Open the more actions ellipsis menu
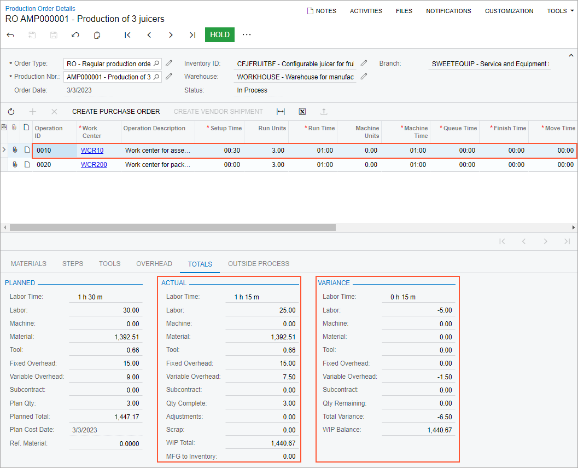Image resolution: width=578 pixels, height=468 pixels. pos(247,34)
